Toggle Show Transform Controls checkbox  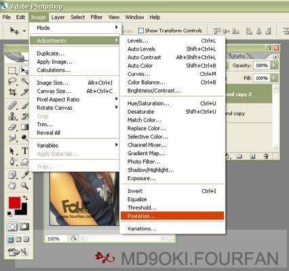click(x=141, y=30)
